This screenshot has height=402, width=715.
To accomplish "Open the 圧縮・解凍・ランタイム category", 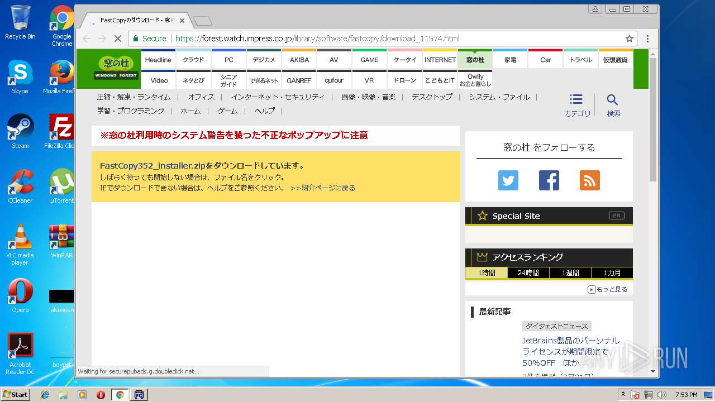I will pyautogui.click(x=134, y=97).
